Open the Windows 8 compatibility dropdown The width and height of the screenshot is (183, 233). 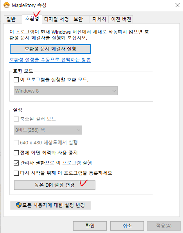[x=66, y=91]
